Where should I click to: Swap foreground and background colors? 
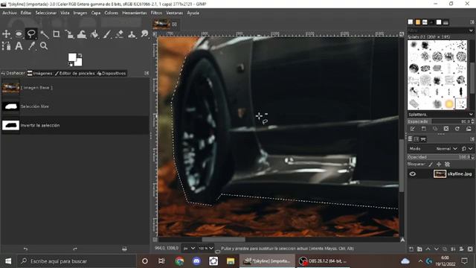pos(80,55)
